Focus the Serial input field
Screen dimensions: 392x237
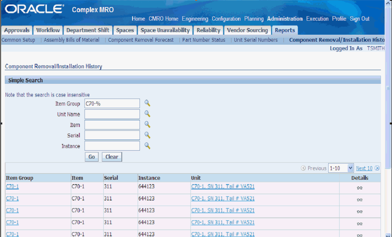coord(112,135)
